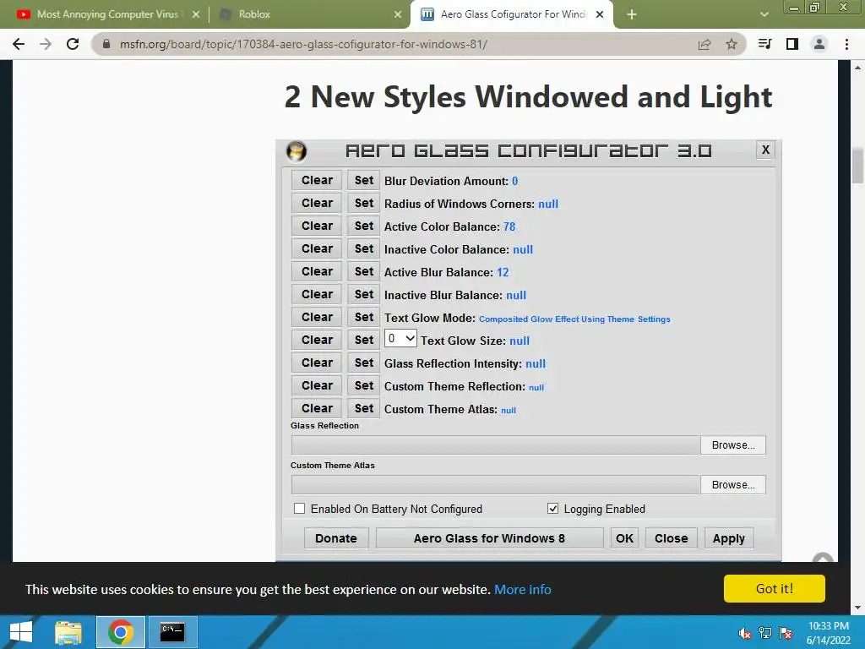Screen dimensions: 865x649
Task: Clear the Active Blur Balance
Action: coord(317,271)
